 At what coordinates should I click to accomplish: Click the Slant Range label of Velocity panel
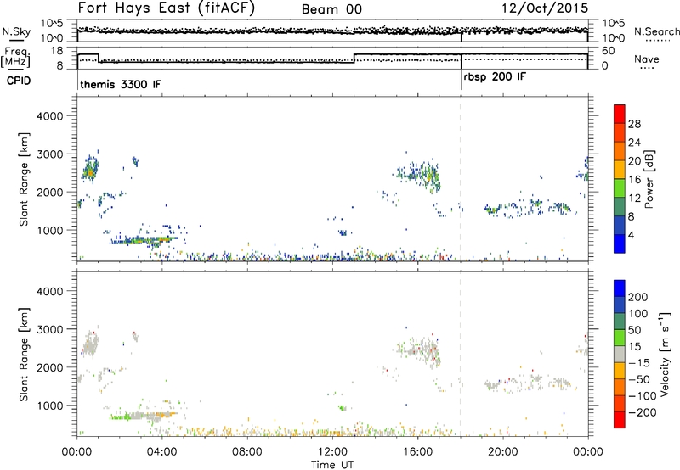pos(24,354)
